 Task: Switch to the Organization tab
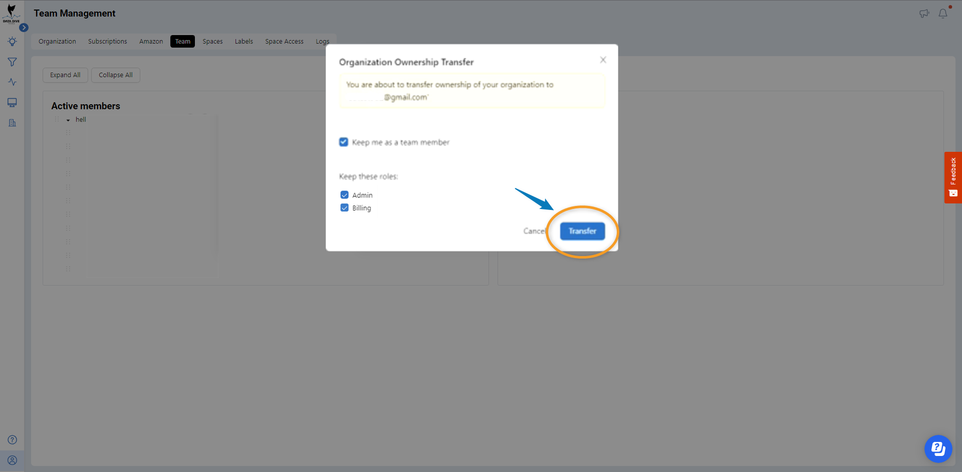pos(57,42)
